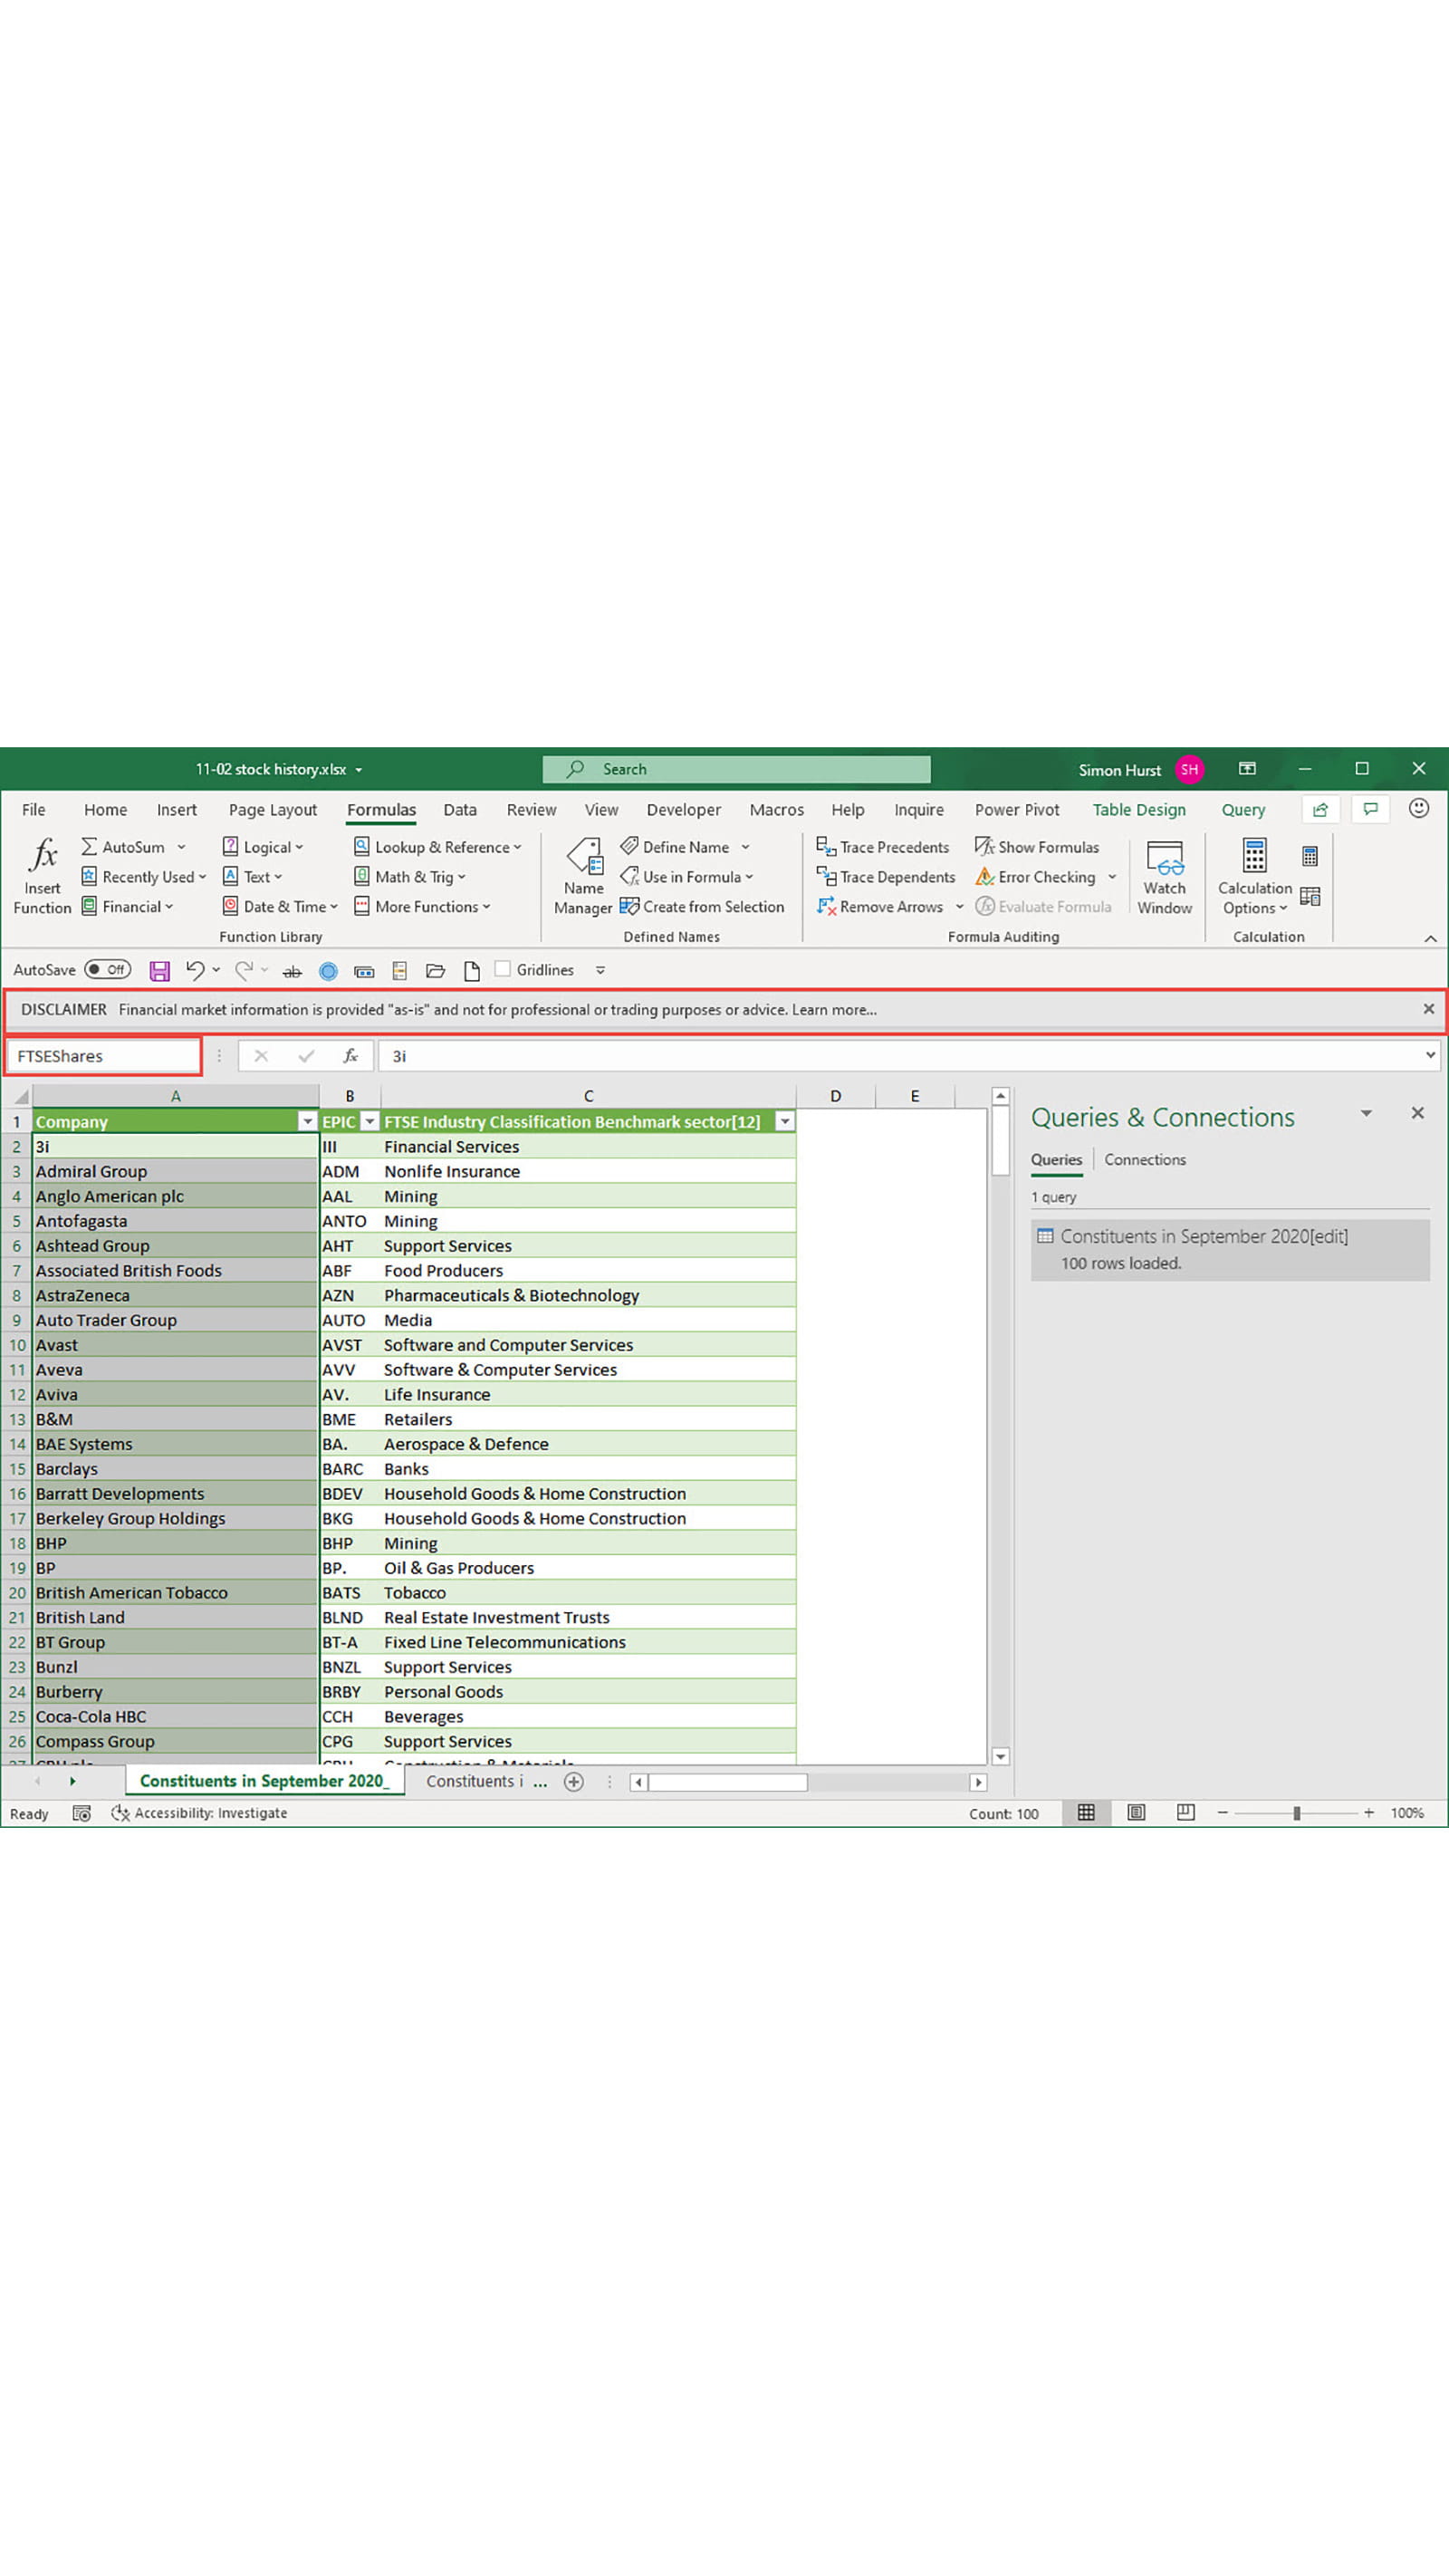1449x2576 pixels.
Task: Expand the Lookup & Reference dropdown
Action: 438,847
